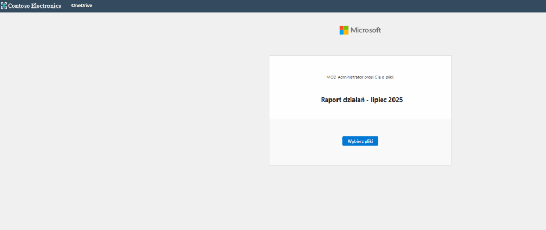Click the Microsoft wordmark text
The width and height of the screenshot is (546, 230).
tap(366, 30)
